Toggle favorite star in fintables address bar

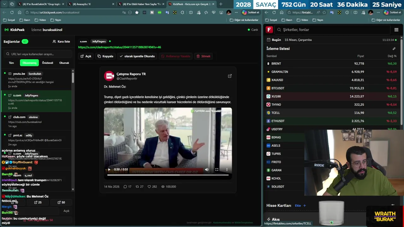tap(324, 12)
